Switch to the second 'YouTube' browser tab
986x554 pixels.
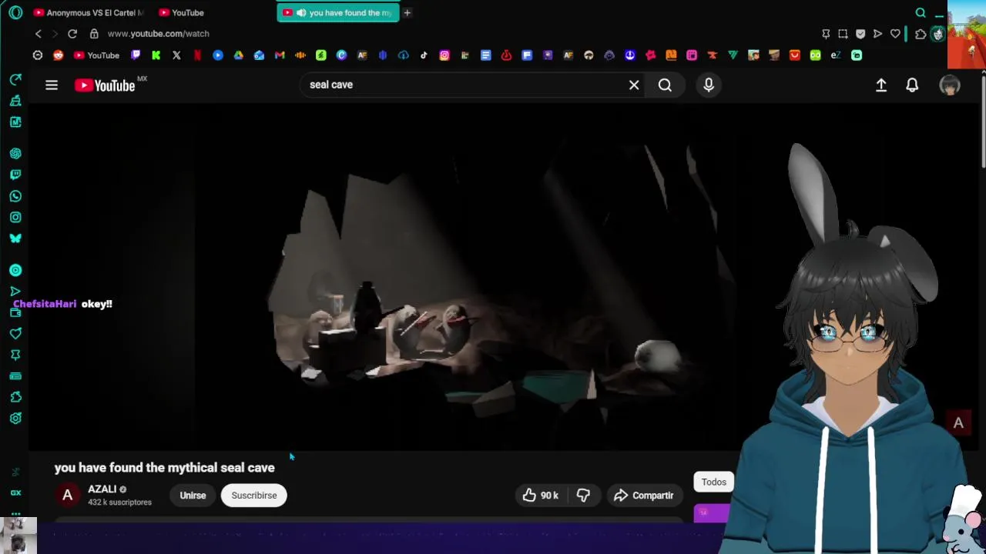182,12
